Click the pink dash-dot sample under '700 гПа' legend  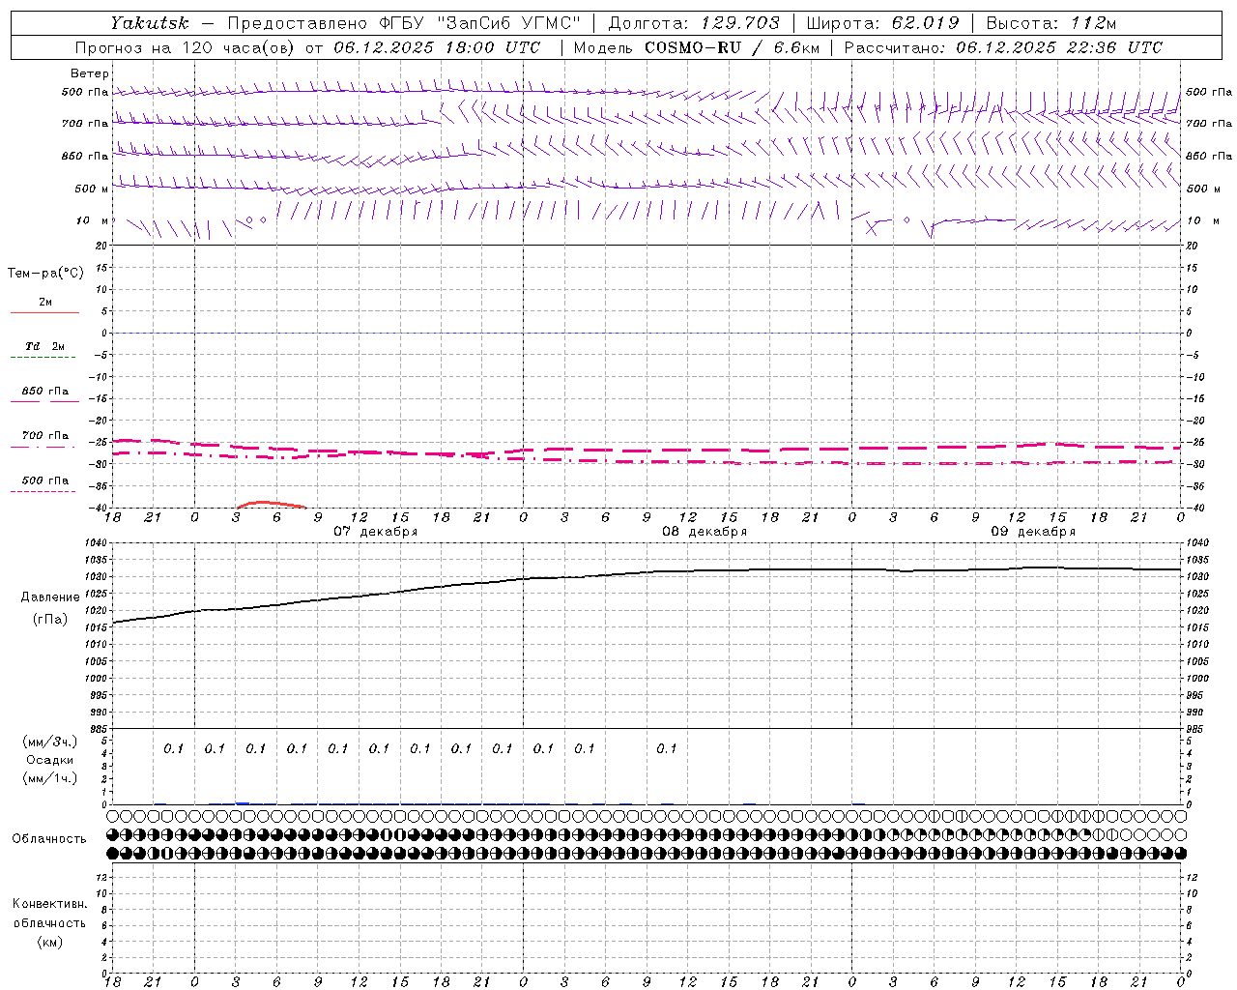[44, 447]
